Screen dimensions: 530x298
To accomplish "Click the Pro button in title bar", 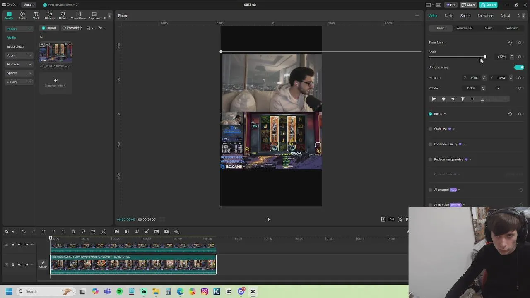I will 451,5.
